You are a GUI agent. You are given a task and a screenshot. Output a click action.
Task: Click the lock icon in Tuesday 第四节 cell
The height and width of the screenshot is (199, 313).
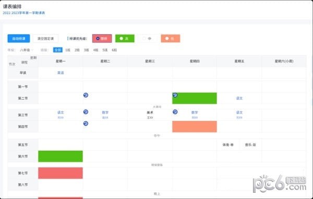point(86,123)
